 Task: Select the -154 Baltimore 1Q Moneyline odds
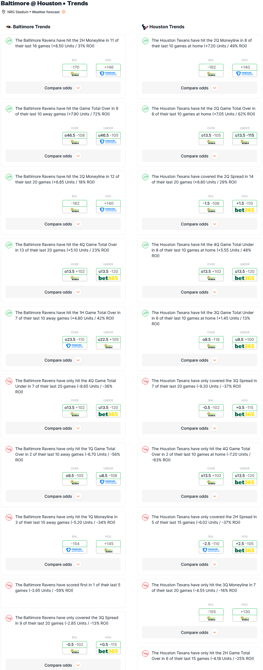(75, 544)
